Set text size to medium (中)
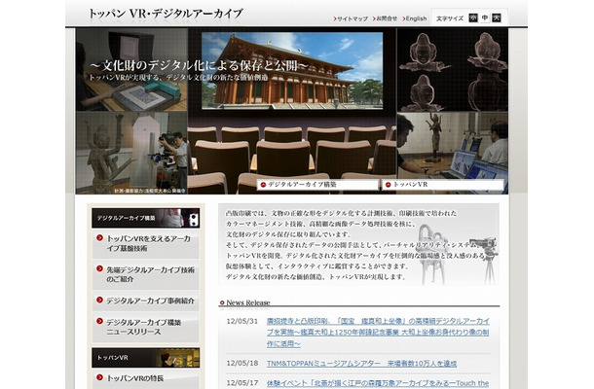This screenshot has height=389, width=594. point(485,18)
